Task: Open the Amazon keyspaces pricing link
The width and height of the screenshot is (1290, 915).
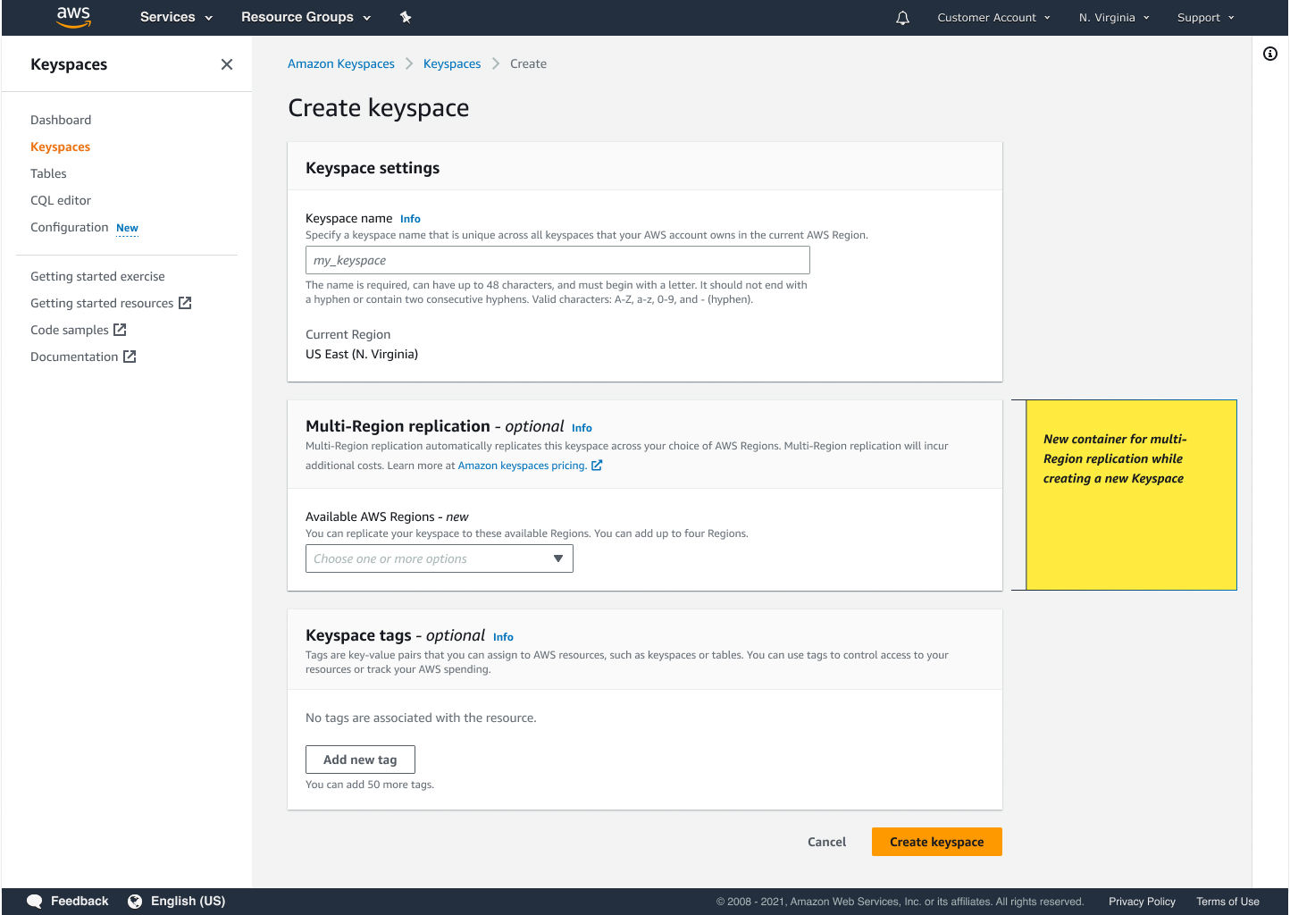Action: [x=524, y=465]
